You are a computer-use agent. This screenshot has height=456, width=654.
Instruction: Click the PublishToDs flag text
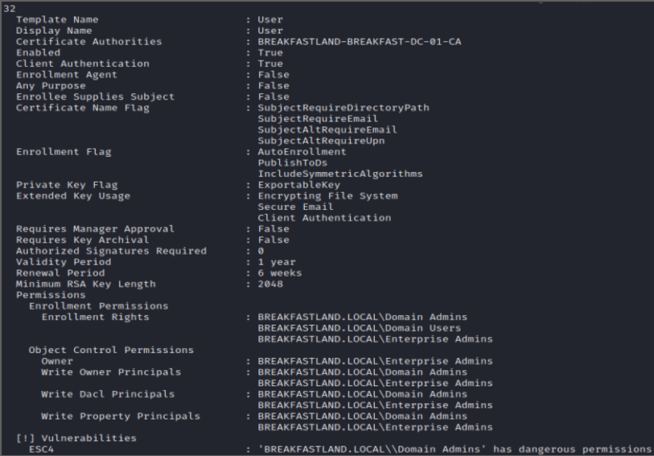pyautogui.click(x=292, y=162)
